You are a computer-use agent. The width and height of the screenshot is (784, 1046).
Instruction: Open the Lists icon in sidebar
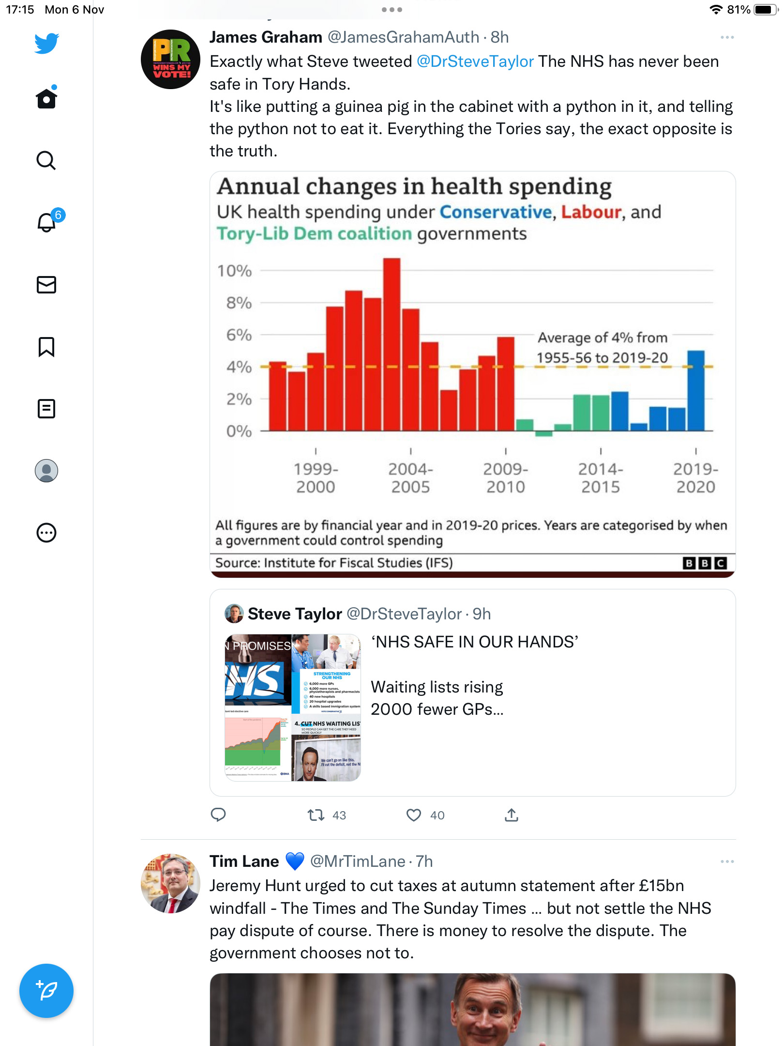pyautogui.click(x=46, y=409)
